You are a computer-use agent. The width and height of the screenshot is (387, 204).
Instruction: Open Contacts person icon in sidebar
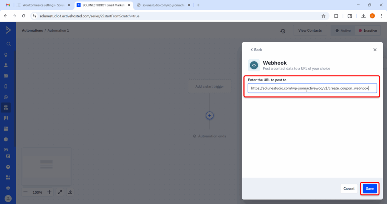(x=6, y=65)
